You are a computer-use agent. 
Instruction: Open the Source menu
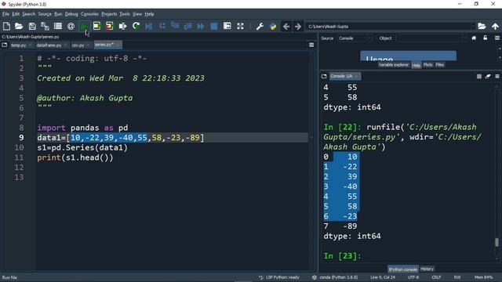coord(45,14)
